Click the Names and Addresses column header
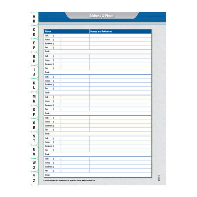Viewport: 197px width, 197px height. click(x=120, y=31)
